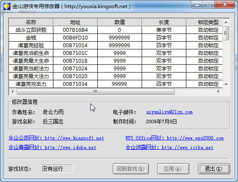Open the 金山毒霸 iduba.net link
Viewport: 238px width, 182px height.
tap(53, 147)
